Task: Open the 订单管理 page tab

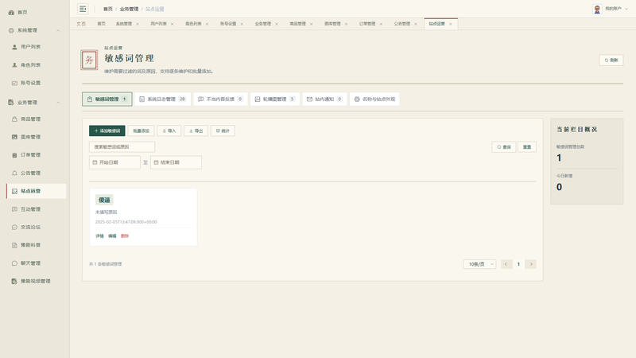Action: (367, 24)
